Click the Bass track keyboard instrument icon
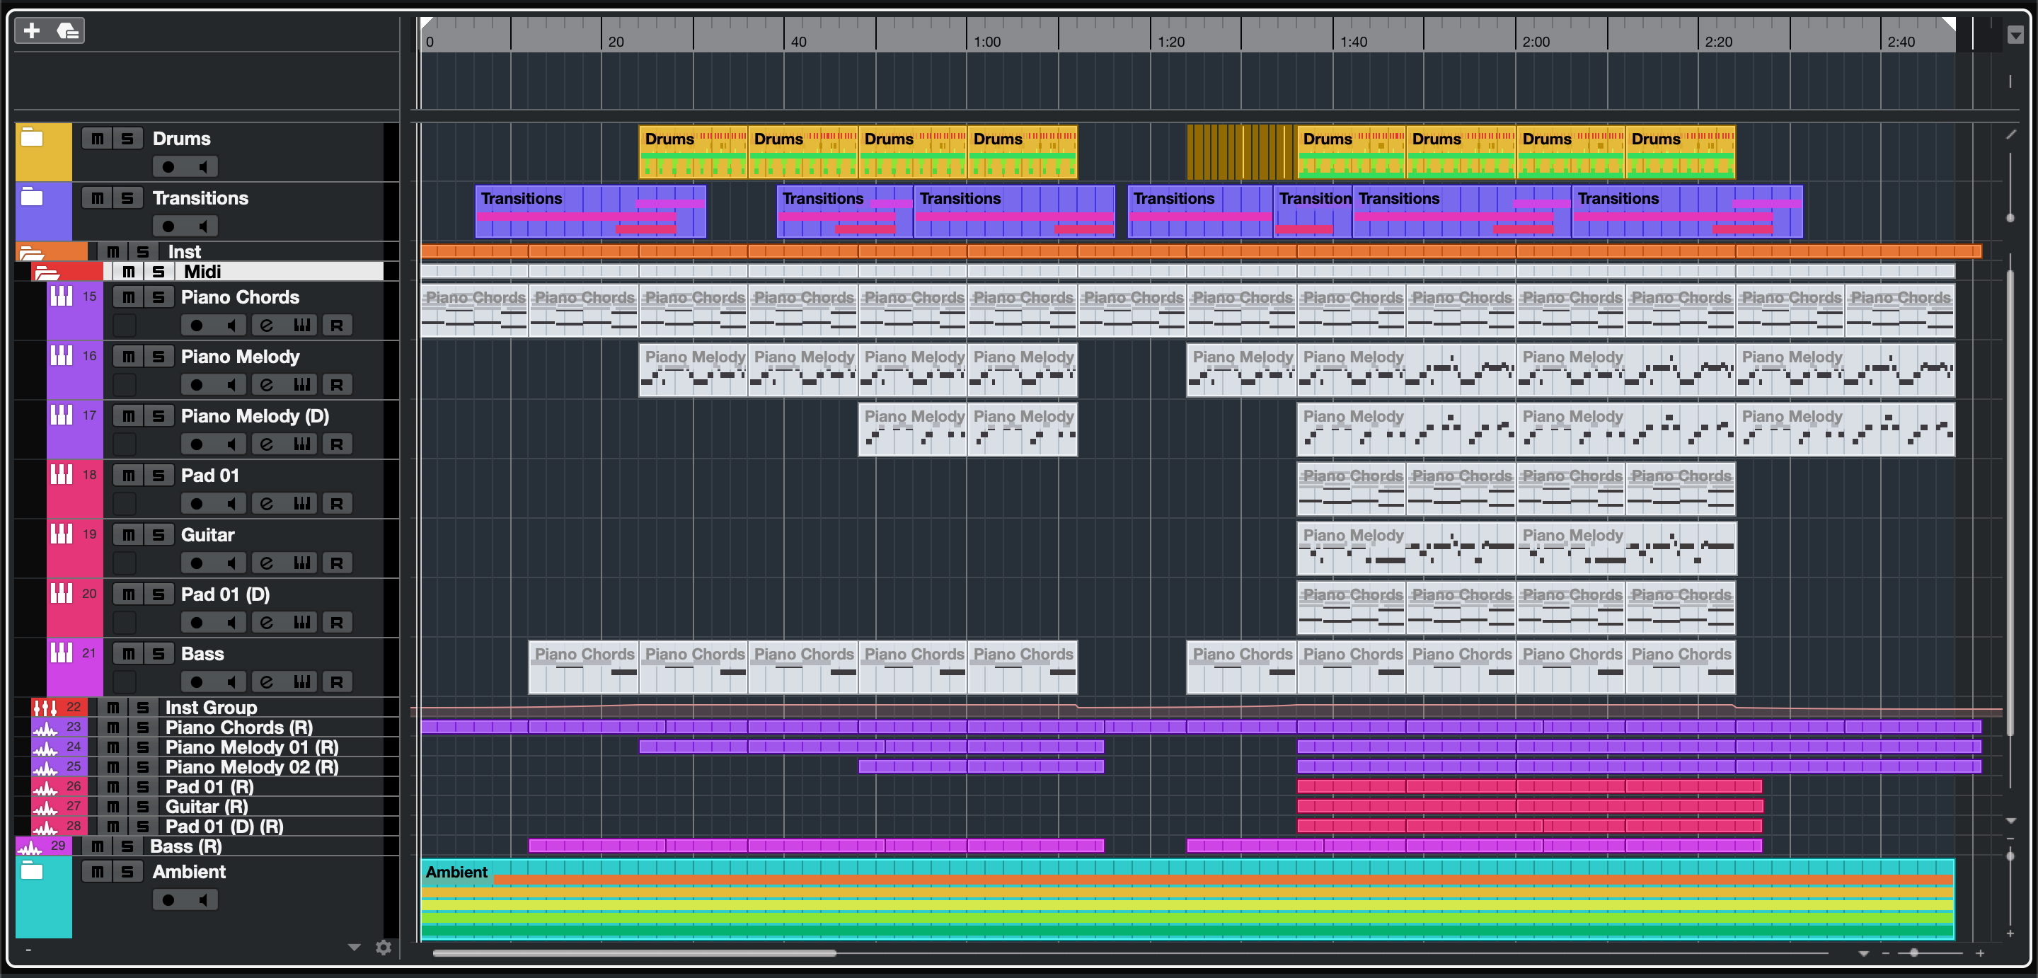Viewport: 2038px width, 978px height. click(x=62, y=652)
